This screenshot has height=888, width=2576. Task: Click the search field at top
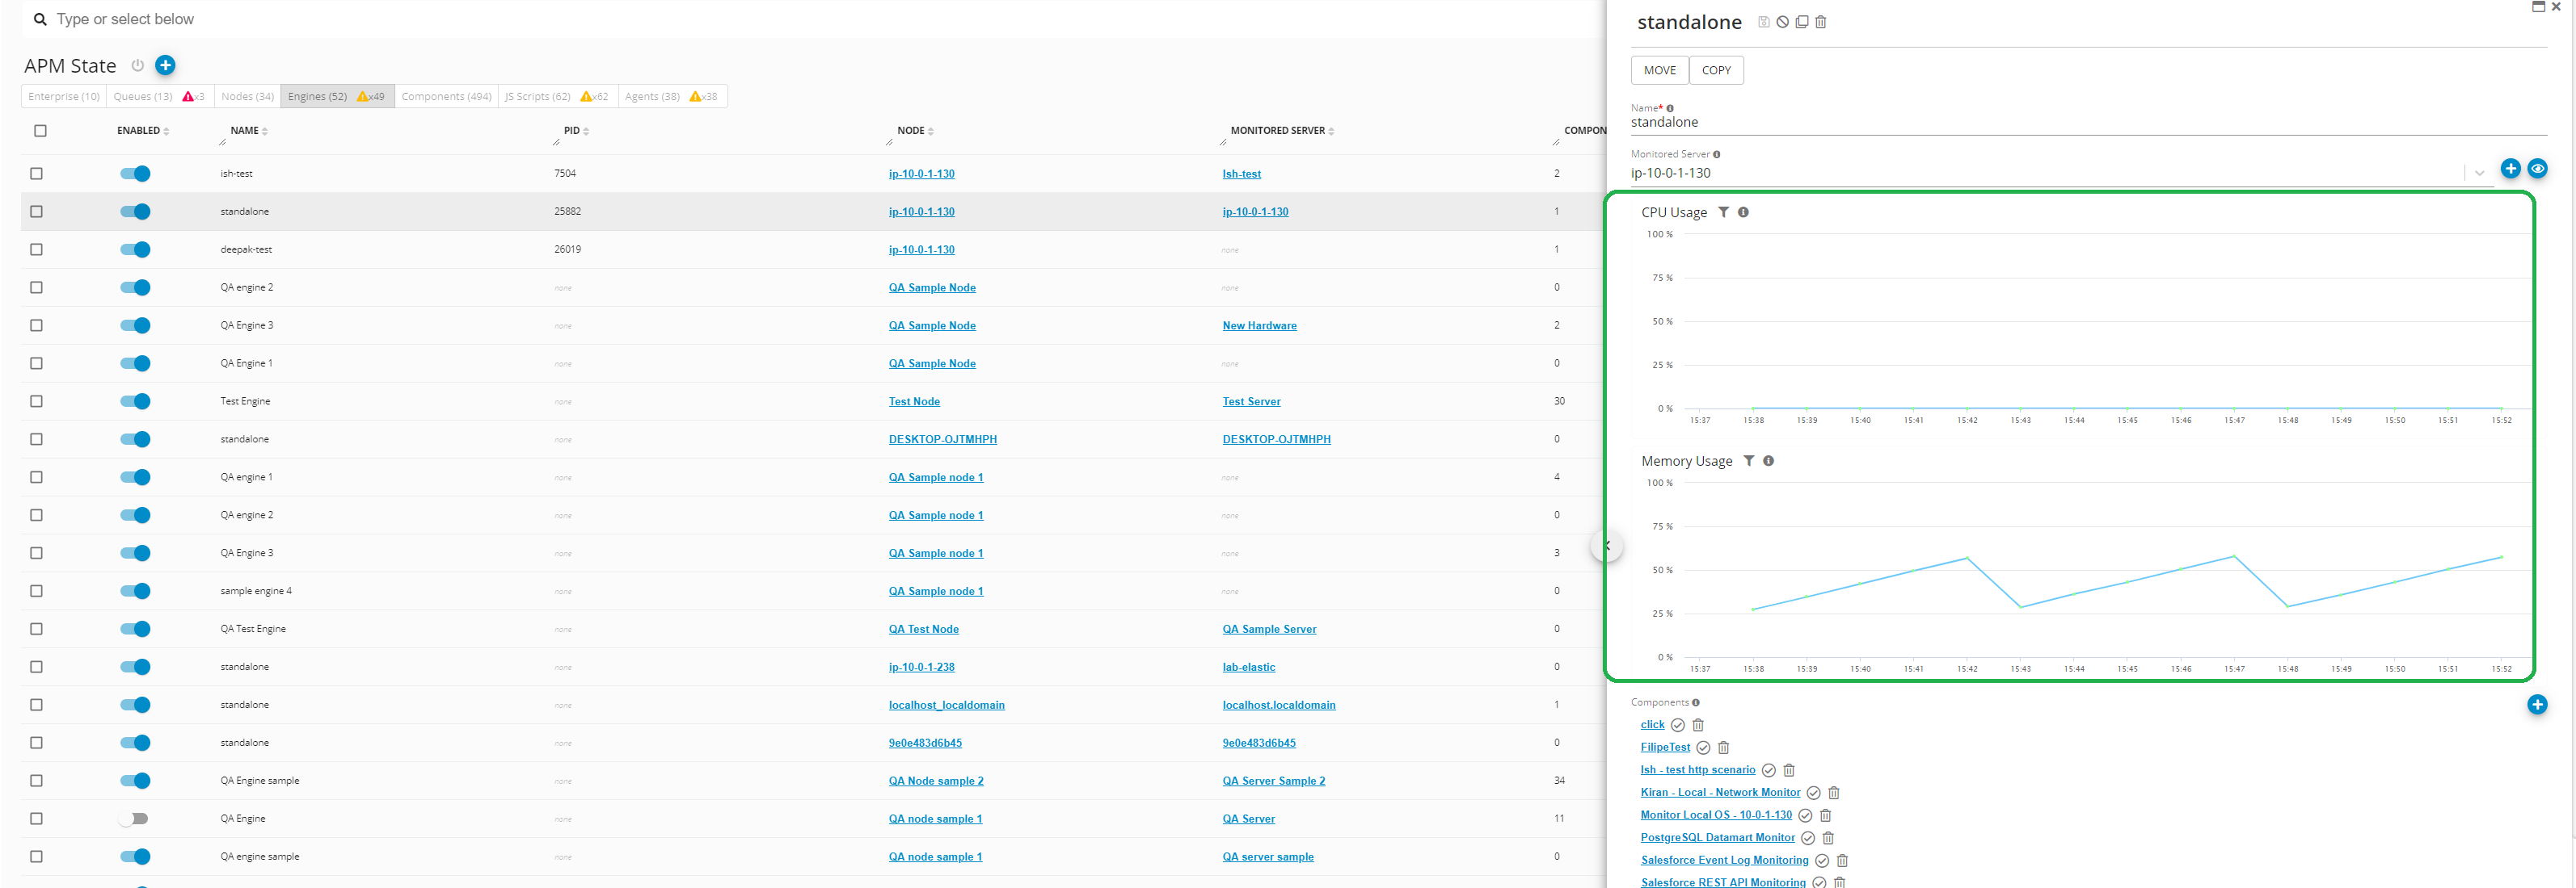[x=400, y=19]
